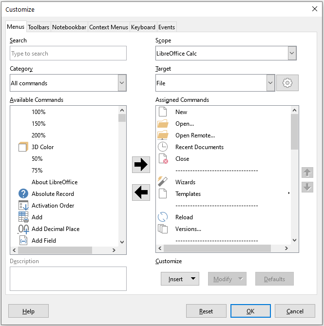324x326 pixels.
Task: Click the Reset button
Action: pos(206,311)
